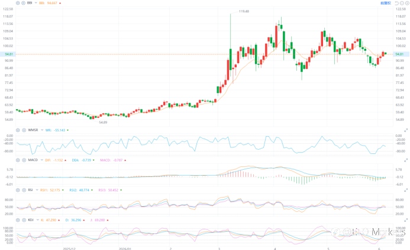Click the WR value -55.143
This screenshot has height=250, width=410.
[x=59, y=130]
